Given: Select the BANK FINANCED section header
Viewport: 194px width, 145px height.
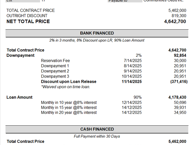Looking at the screenshot, I should click(x=97, y=33).
